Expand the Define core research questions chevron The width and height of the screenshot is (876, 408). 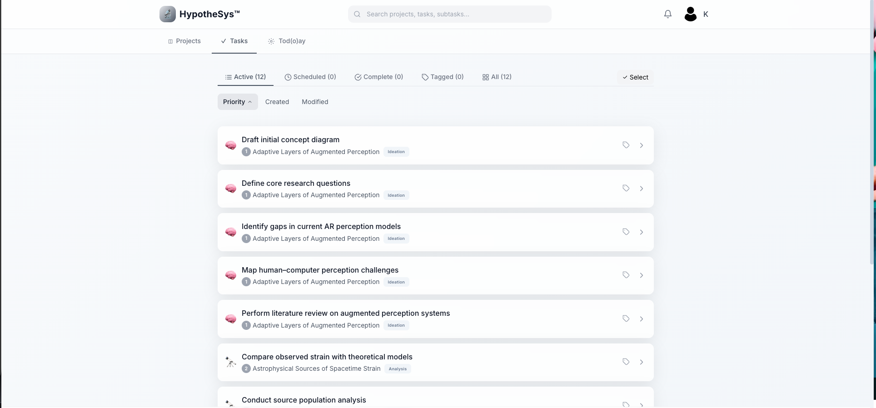point(642,189)
